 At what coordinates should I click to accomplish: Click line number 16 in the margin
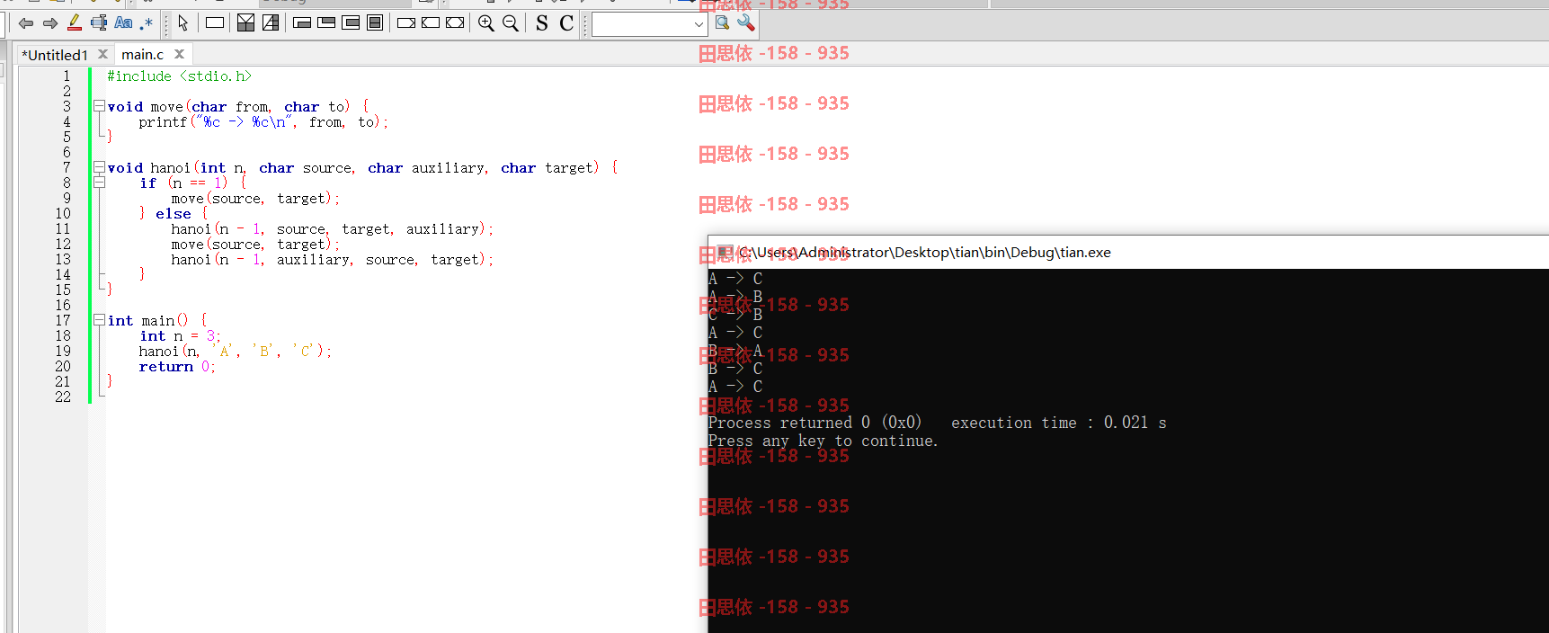[x=63, y=305]
